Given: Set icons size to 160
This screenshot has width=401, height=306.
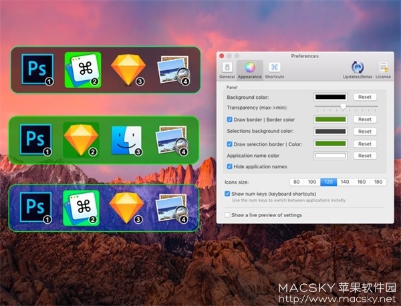Looking at the screenshot, I should point(362,182).
